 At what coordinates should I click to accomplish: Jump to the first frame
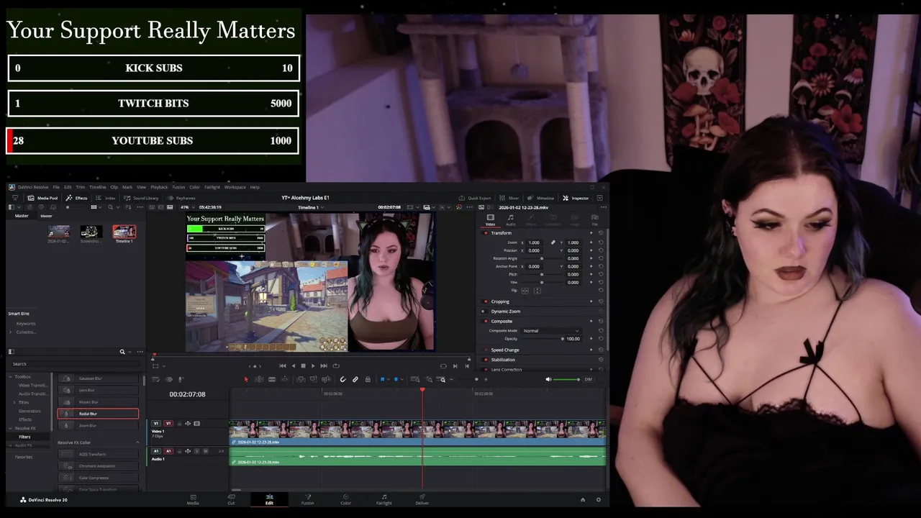click(283, 365)
